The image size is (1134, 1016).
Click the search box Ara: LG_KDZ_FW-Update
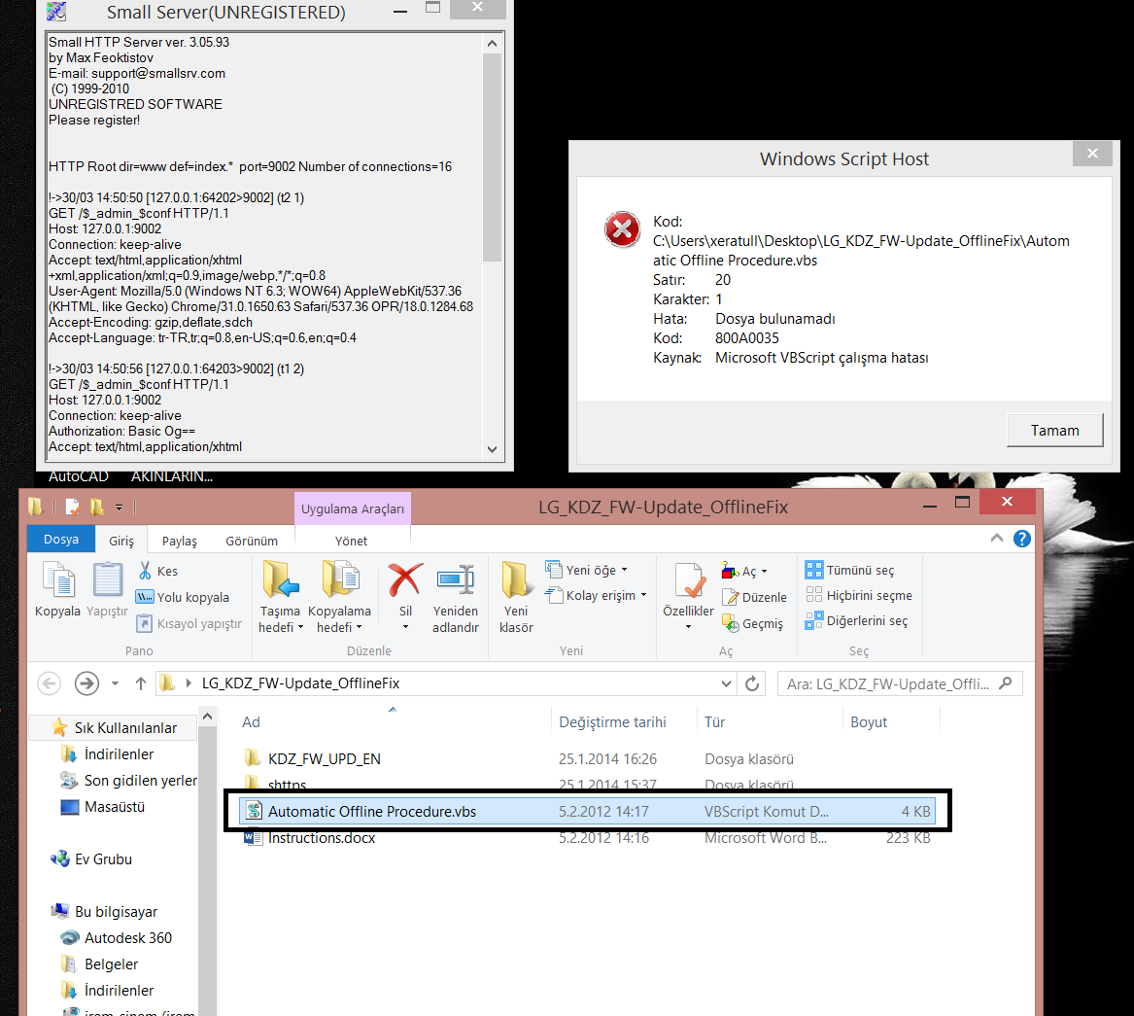tap(900, 683)
